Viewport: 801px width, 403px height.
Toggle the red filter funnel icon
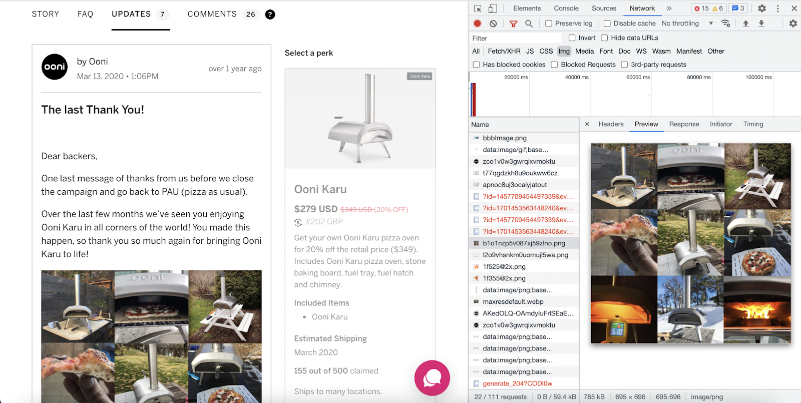pos(513,24)
